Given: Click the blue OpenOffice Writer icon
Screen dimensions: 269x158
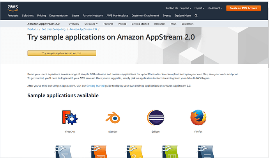Looking at the screenshot, I should [206, 152].
